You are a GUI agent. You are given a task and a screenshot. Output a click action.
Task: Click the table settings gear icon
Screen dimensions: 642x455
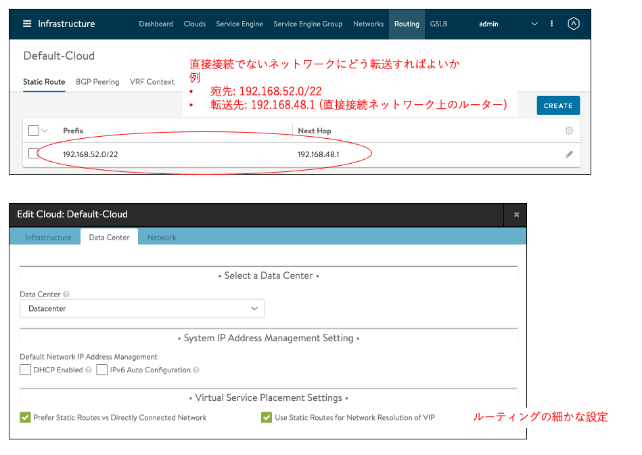pos(569,131)
